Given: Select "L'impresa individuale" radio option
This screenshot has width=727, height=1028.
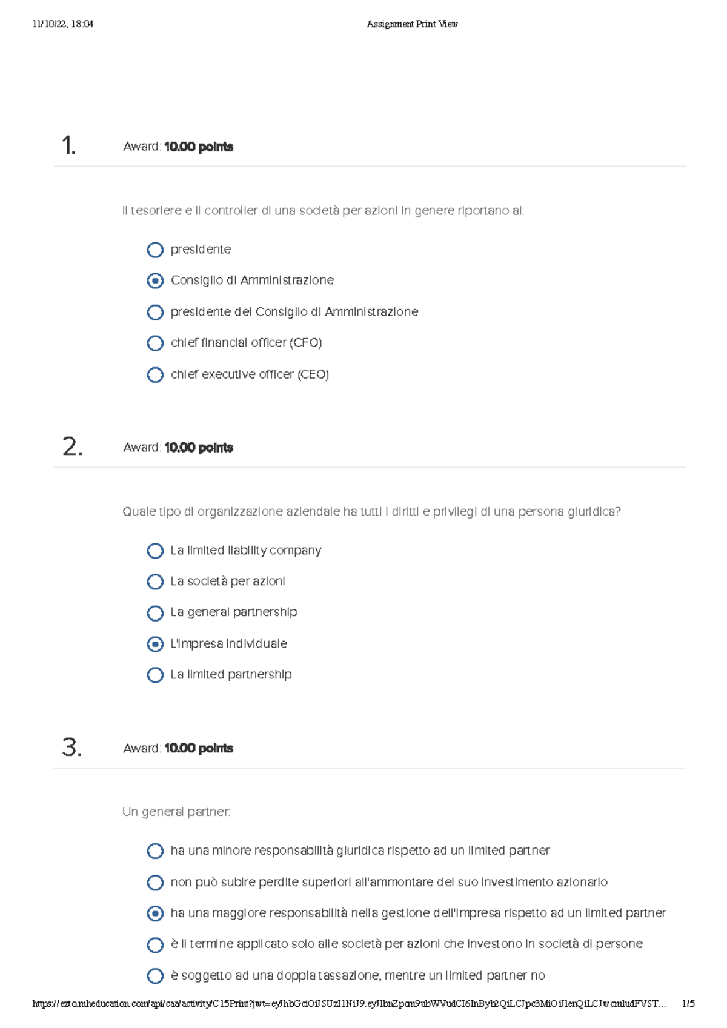Looking at the screenshot, I should [155, 644].
